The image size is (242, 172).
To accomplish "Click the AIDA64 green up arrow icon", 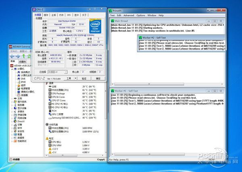I will tap(24, 56).
